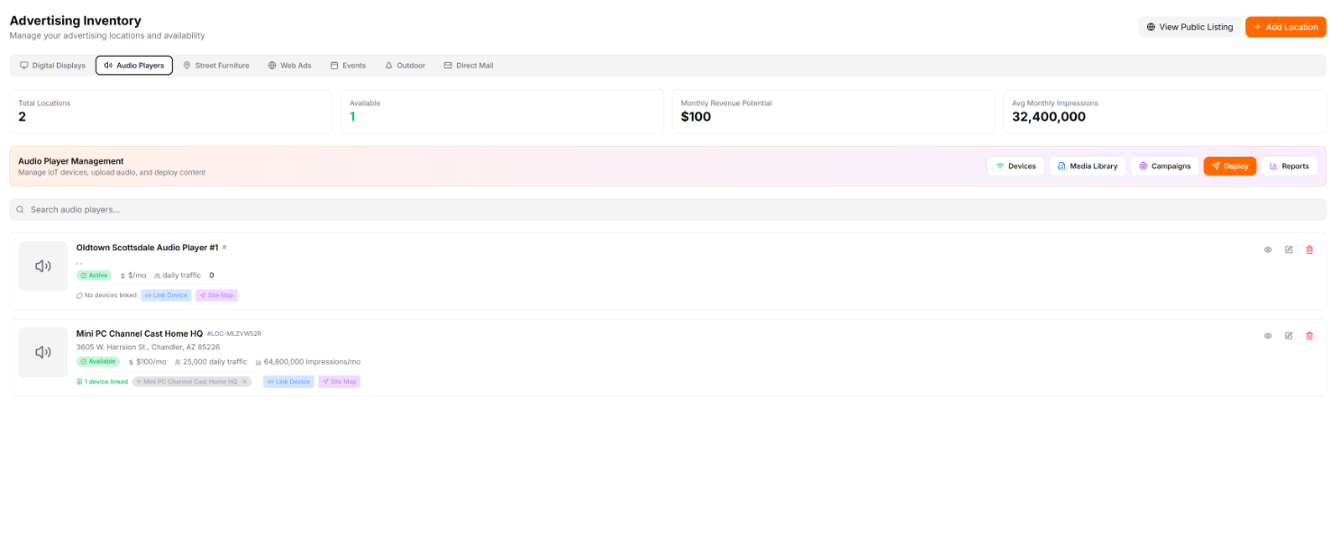Open the Street Furniture tab

pyautogui.click(x=216, y=66)
